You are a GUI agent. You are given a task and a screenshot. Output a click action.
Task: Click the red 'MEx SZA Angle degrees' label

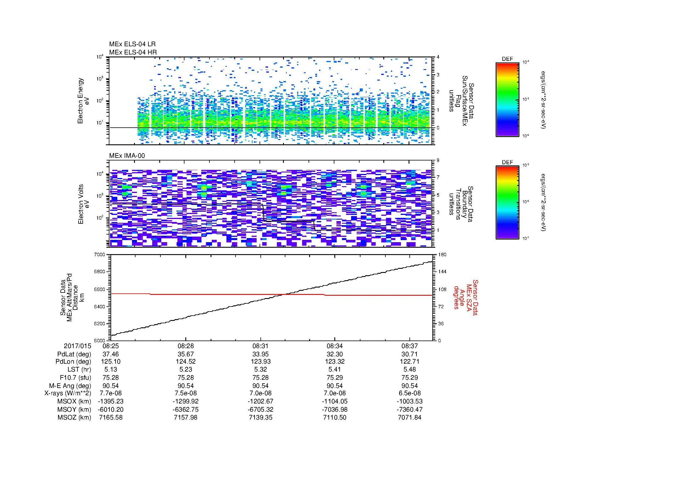click(466, 297)
